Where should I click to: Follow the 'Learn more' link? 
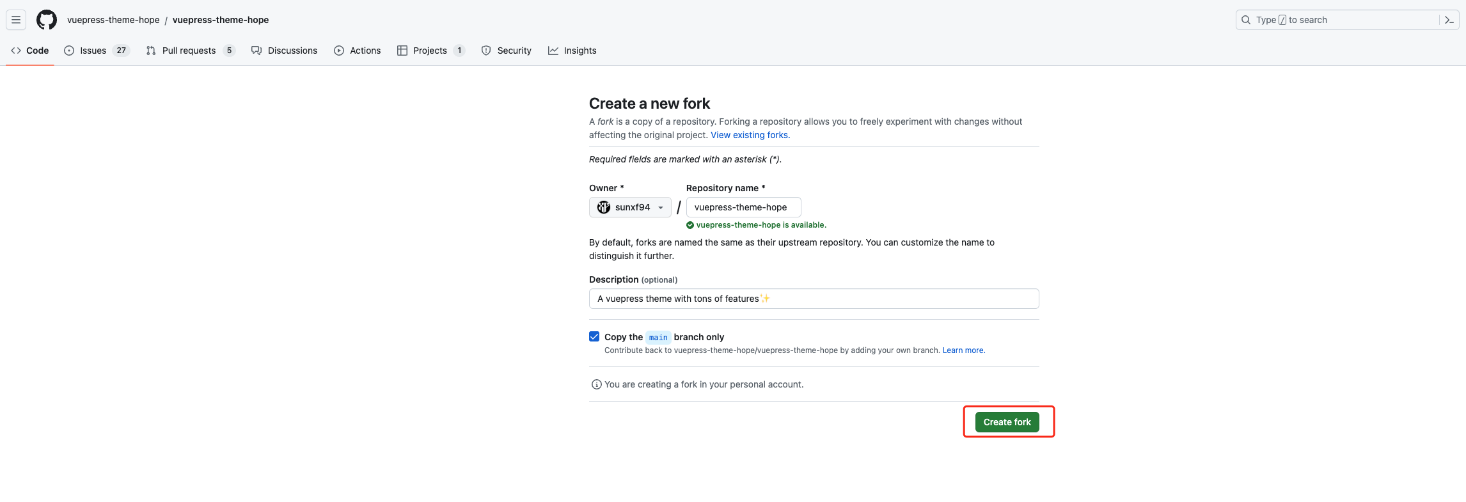pos(964,350)
